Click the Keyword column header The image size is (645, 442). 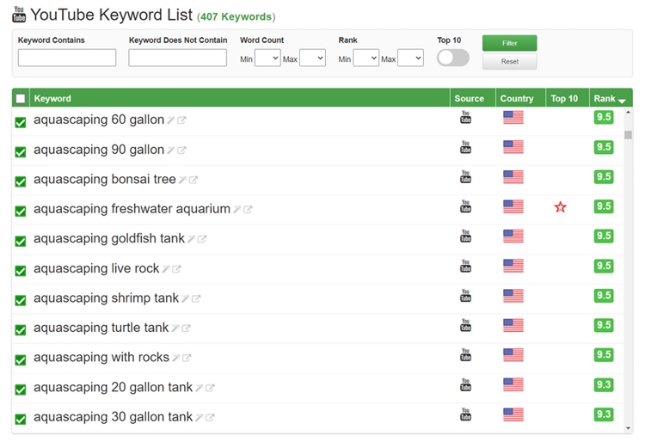(x=52, y=99)
